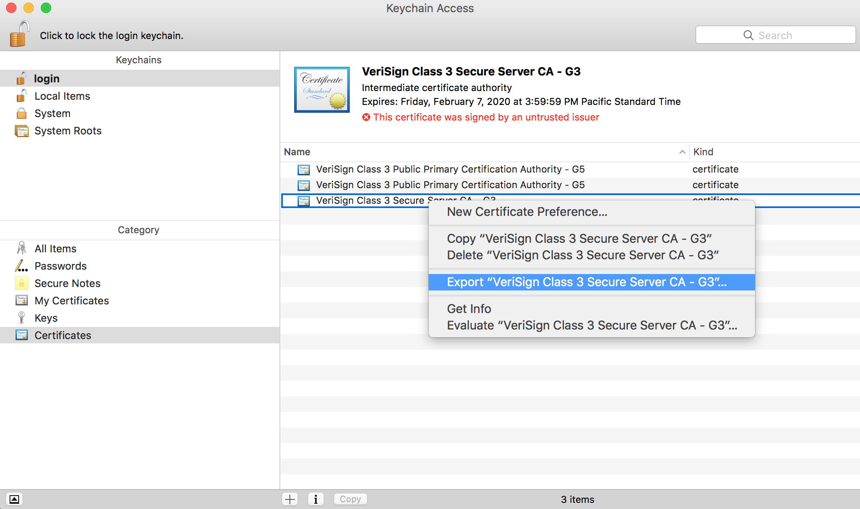Click the magnifying glass search icon

point(748,35)
